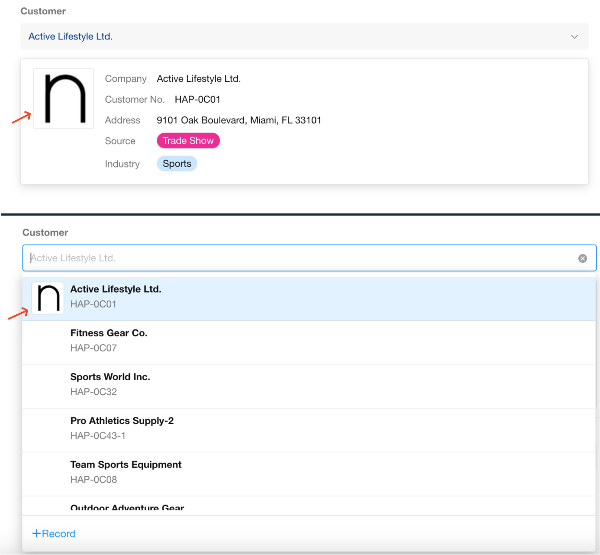Expand the top Customer dropdown chevron
Image resolution: width=600 pixels, height=555 pixels.
[x=574, y=37]
